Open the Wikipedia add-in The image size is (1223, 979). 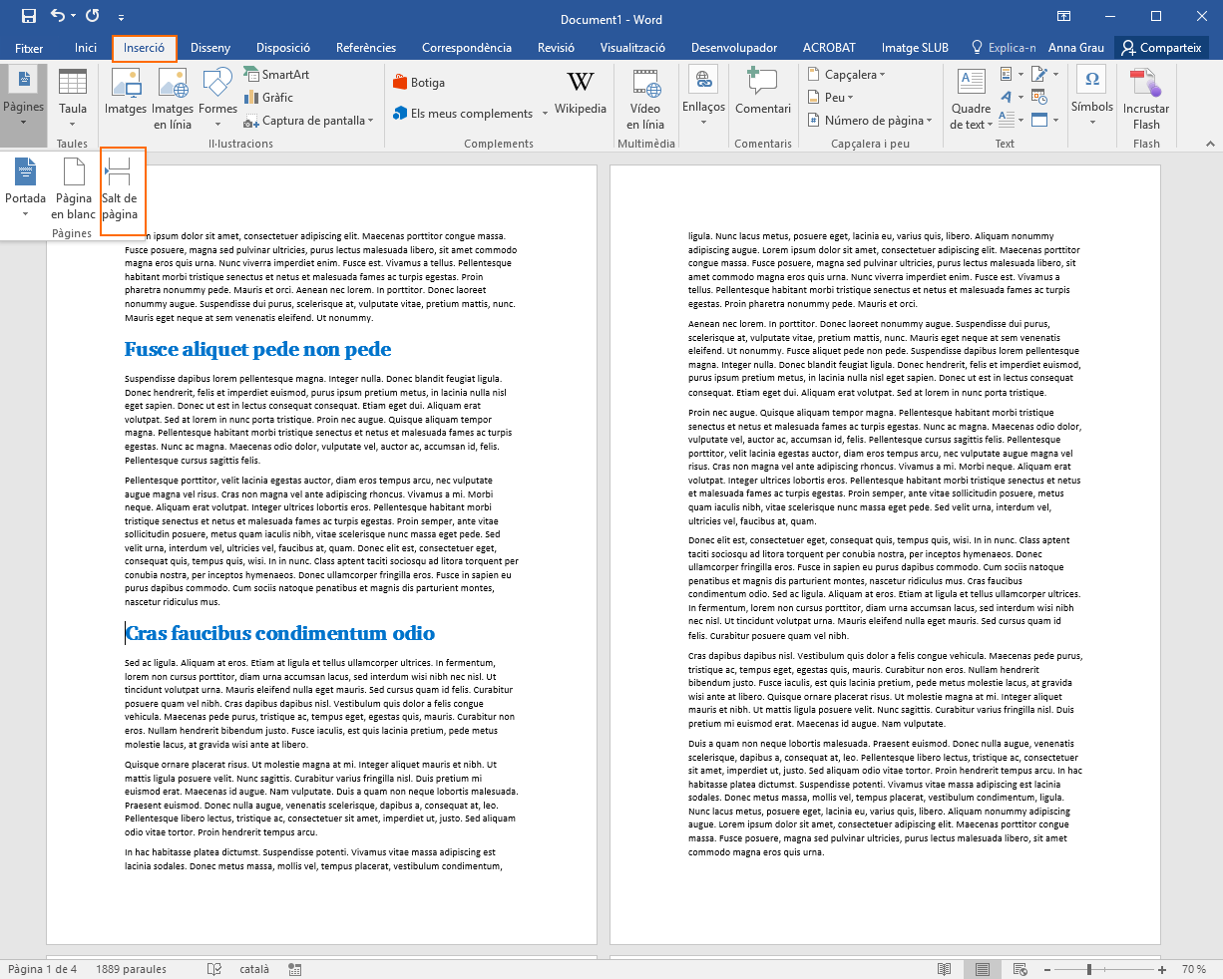click(x=580, y=95)
